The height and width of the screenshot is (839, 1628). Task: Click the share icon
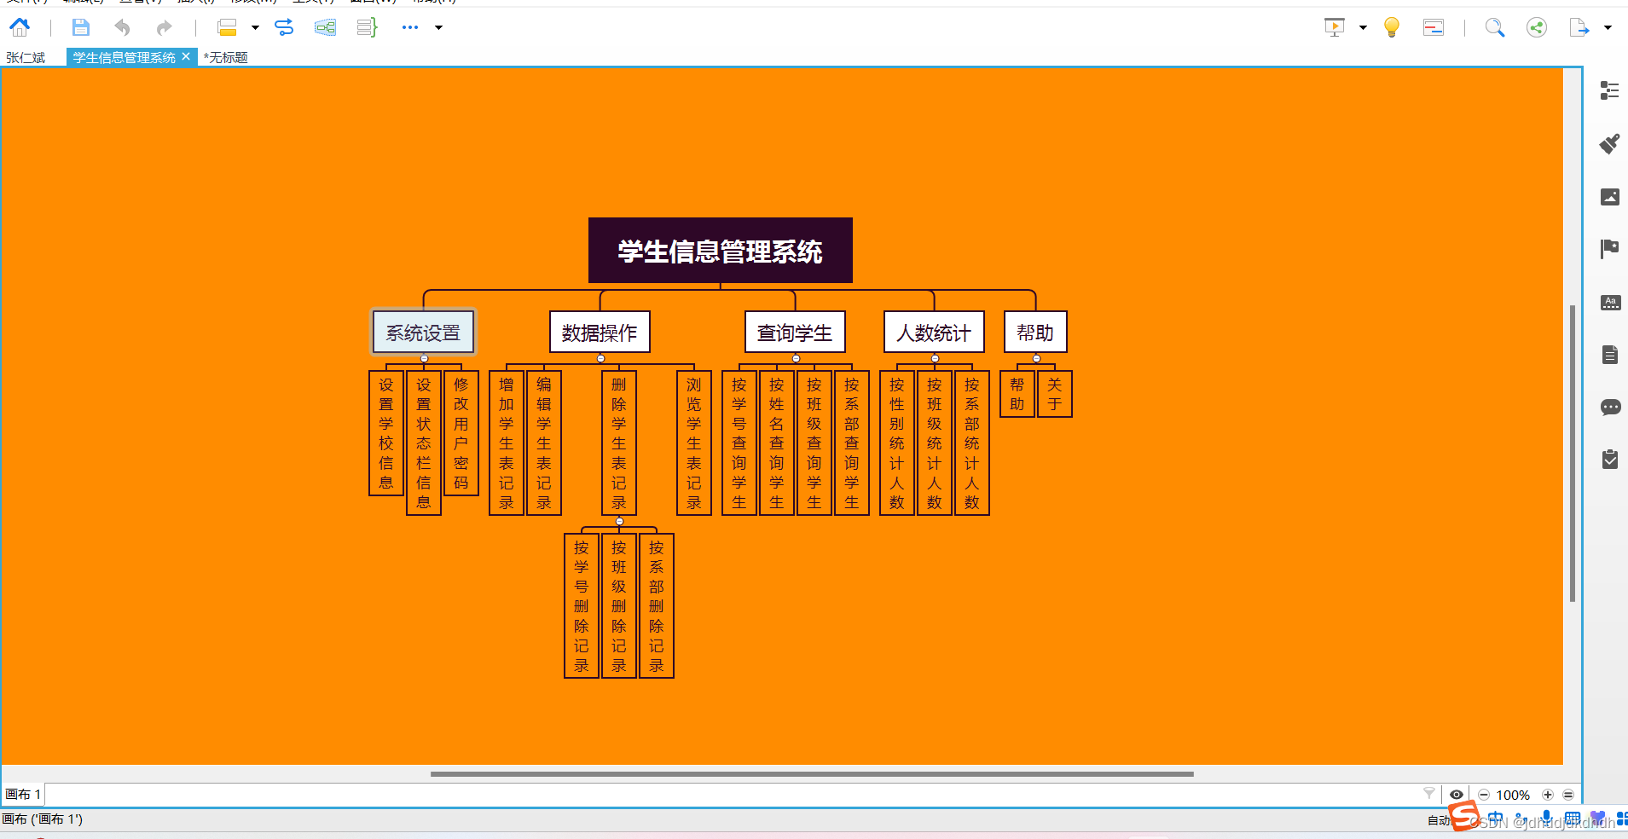click(1537, 27)
